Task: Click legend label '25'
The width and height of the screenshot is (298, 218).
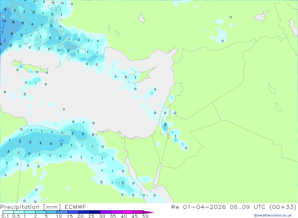Action: click(91, 216)
